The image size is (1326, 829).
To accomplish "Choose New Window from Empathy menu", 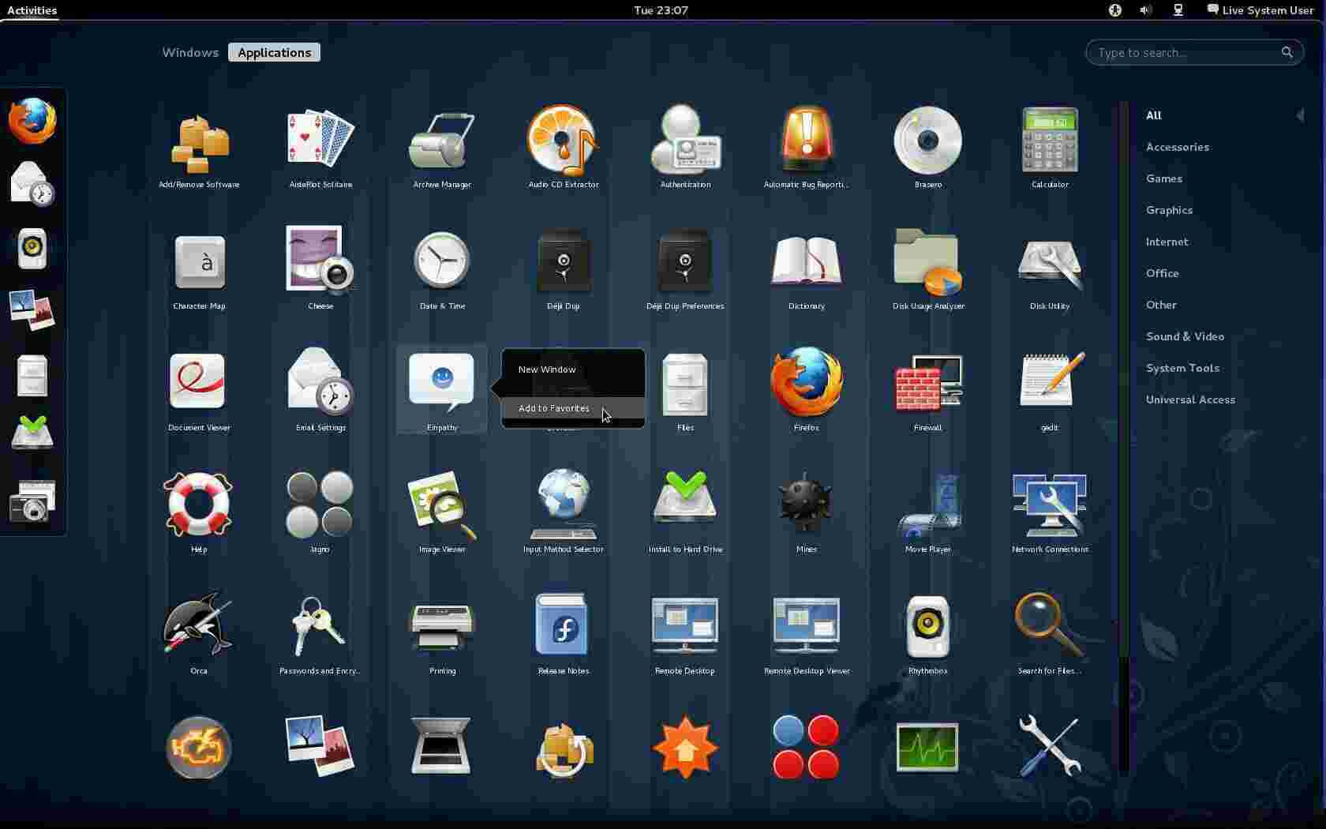I will point(547,369).
